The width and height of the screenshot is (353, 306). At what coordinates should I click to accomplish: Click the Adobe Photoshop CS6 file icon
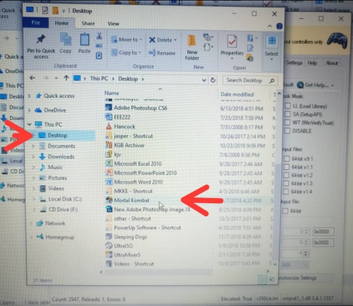(109, 107)
